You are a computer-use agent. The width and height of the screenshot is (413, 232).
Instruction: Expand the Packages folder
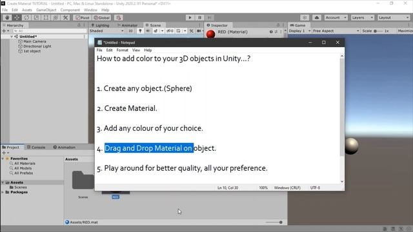3,192
